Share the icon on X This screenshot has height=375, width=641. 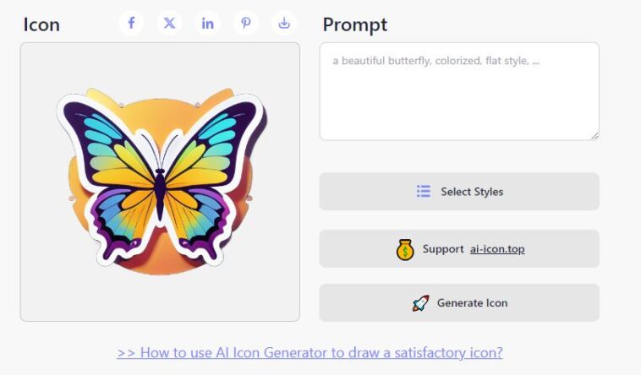[169, 23]
